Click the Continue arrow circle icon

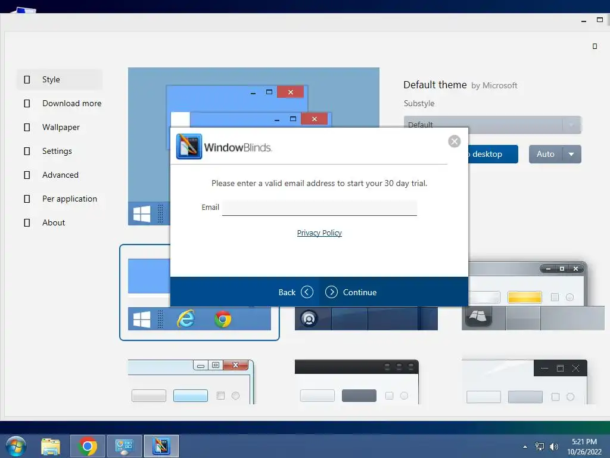pyautogui.click(x=331, y=292)
